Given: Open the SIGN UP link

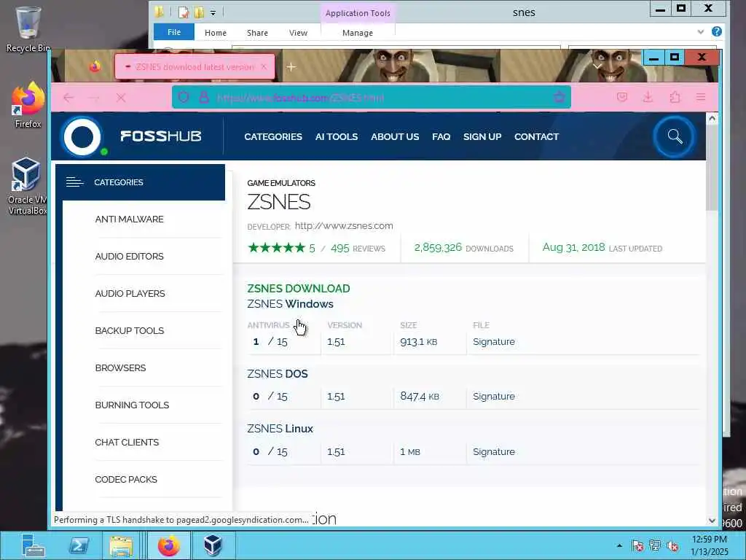Looking at the screenshot, I should pos(482,136).
